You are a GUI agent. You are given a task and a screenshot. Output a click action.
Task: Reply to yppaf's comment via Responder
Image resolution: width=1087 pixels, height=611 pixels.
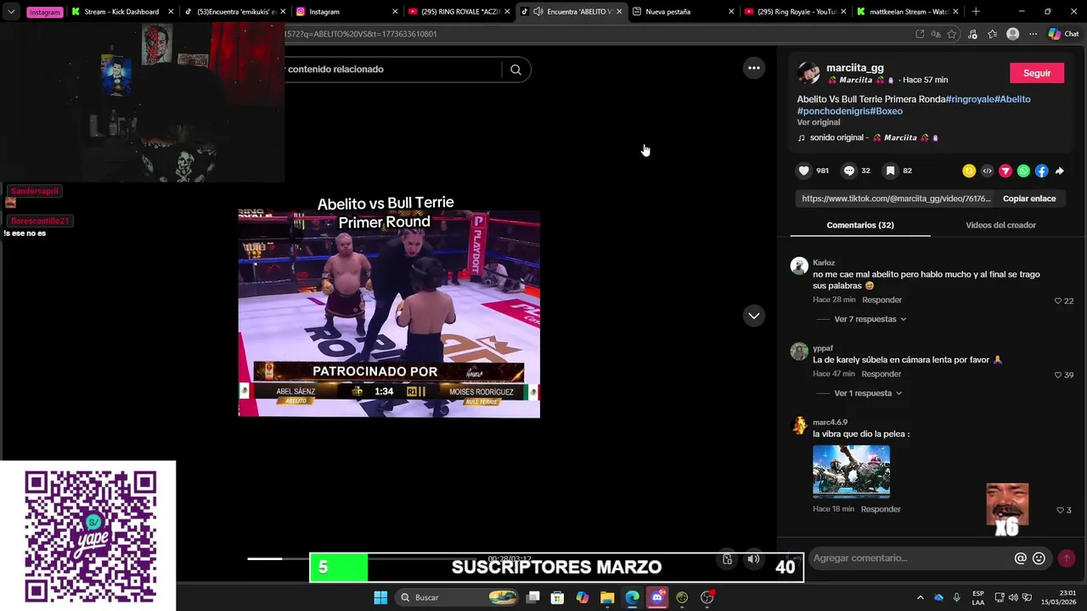tap(881, 374)
